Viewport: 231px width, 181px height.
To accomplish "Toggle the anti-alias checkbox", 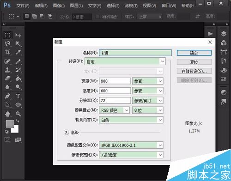I will tap(97, 17).
